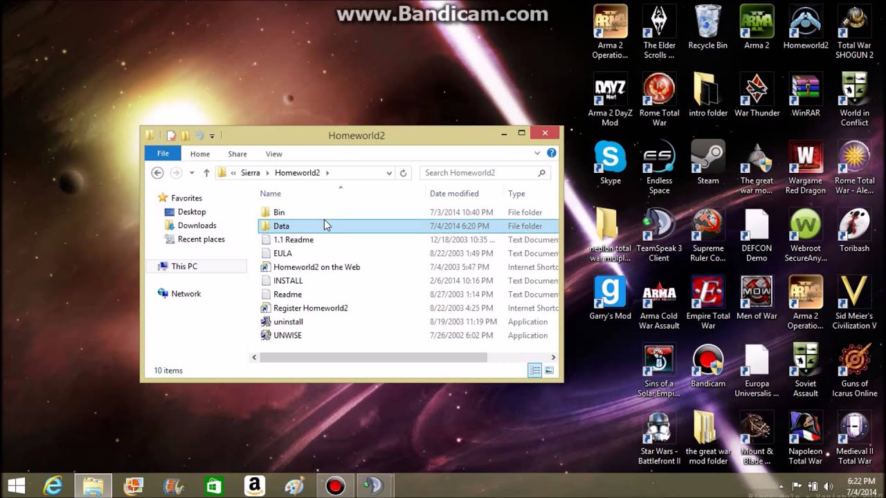Open the Windows Start button

tap(17, 486)
